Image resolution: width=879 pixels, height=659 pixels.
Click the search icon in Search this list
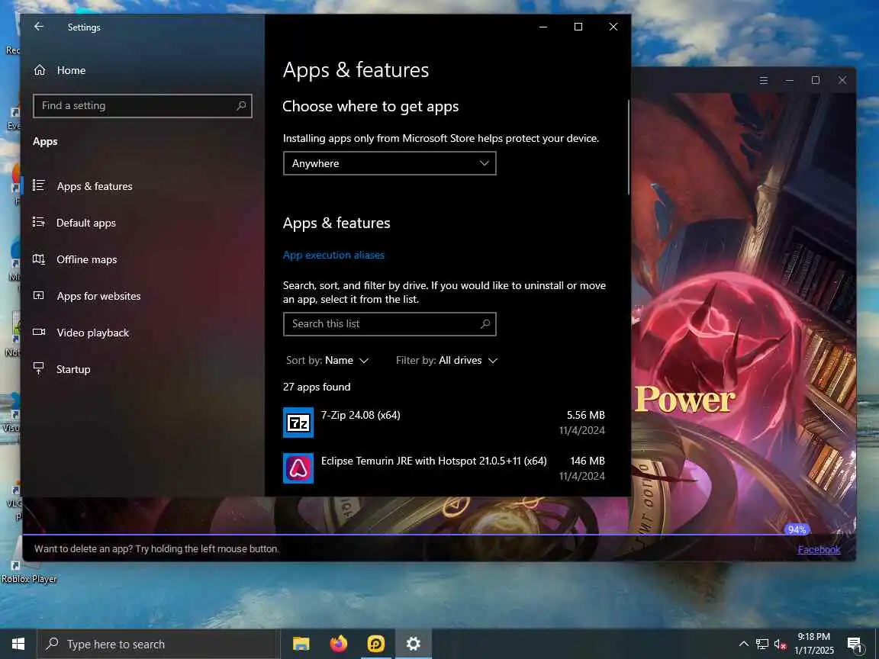485,324
